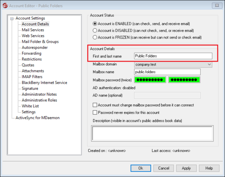
Task: Select BlackBerry Internet Service
Action: 45,83
